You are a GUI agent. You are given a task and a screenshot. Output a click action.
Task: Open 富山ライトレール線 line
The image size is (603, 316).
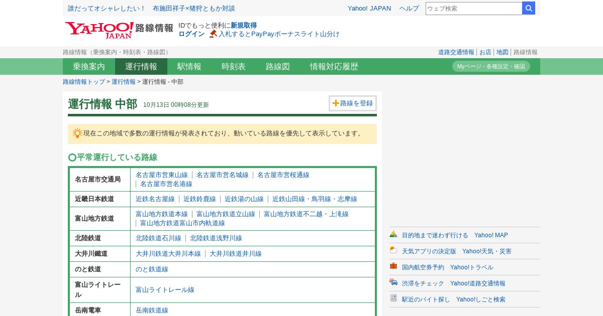click(x=165, y=290)
